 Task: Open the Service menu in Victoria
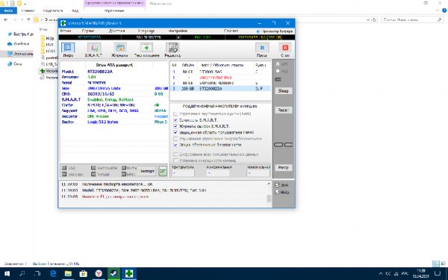[x=88, y=31]
